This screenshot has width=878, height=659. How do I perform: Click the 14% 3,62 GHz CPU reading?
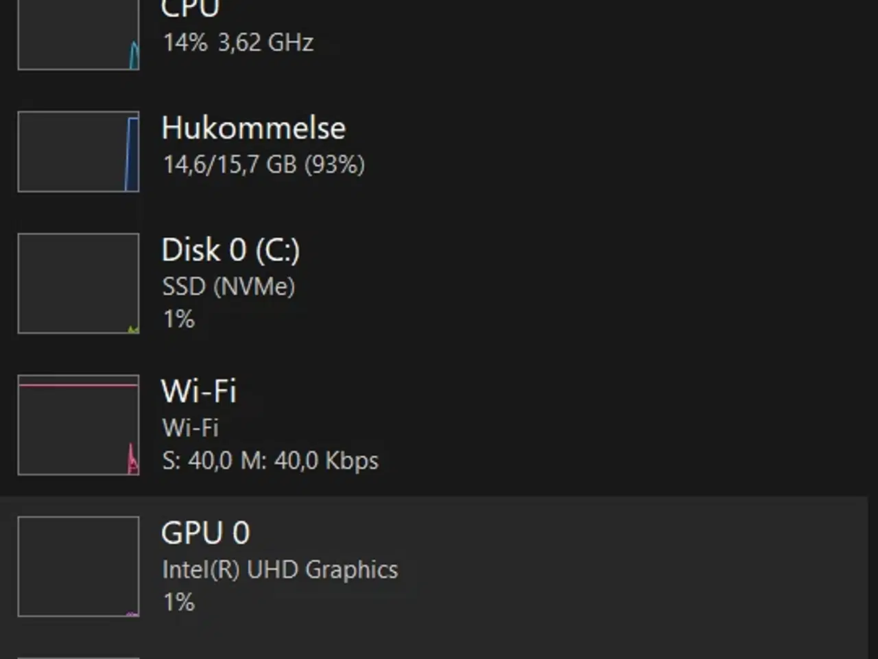coord(238,43)
